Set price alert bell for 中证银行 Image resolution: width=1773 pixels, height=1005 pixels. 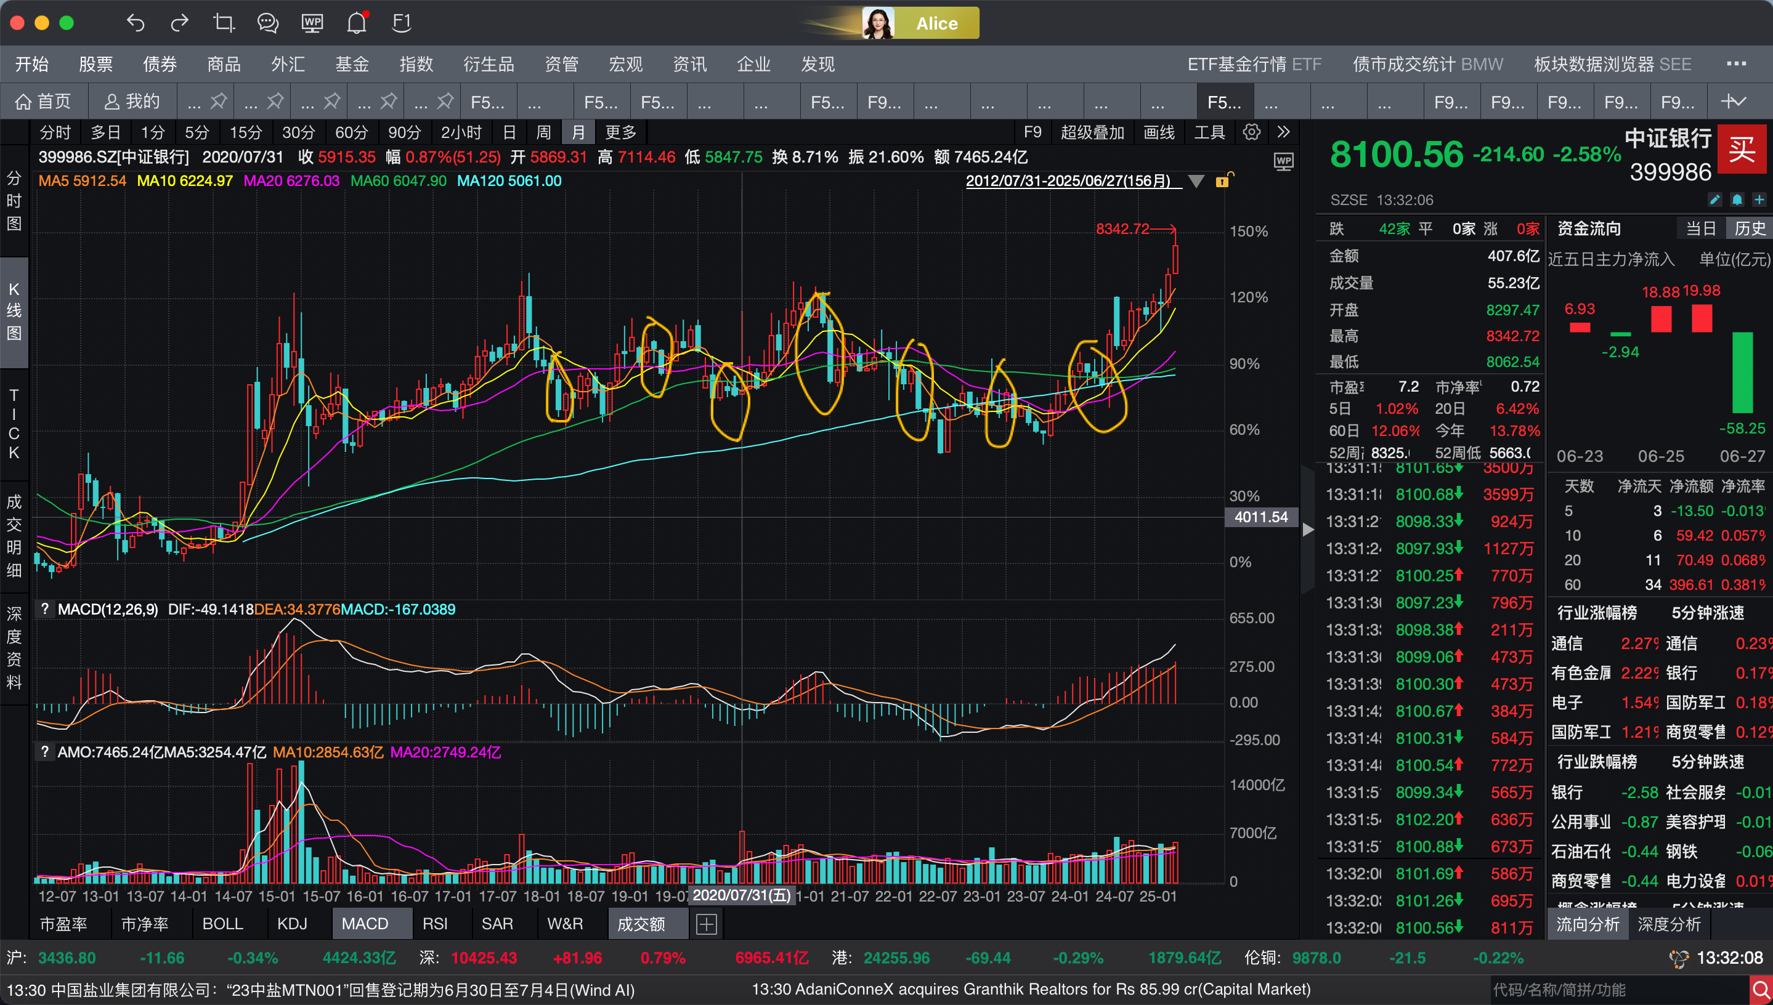click(x=1737, y=200)
